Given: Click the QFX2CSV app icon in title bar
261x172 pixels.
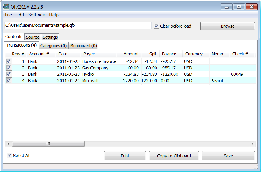Looking at the screenshot, I should click(6, 7).
